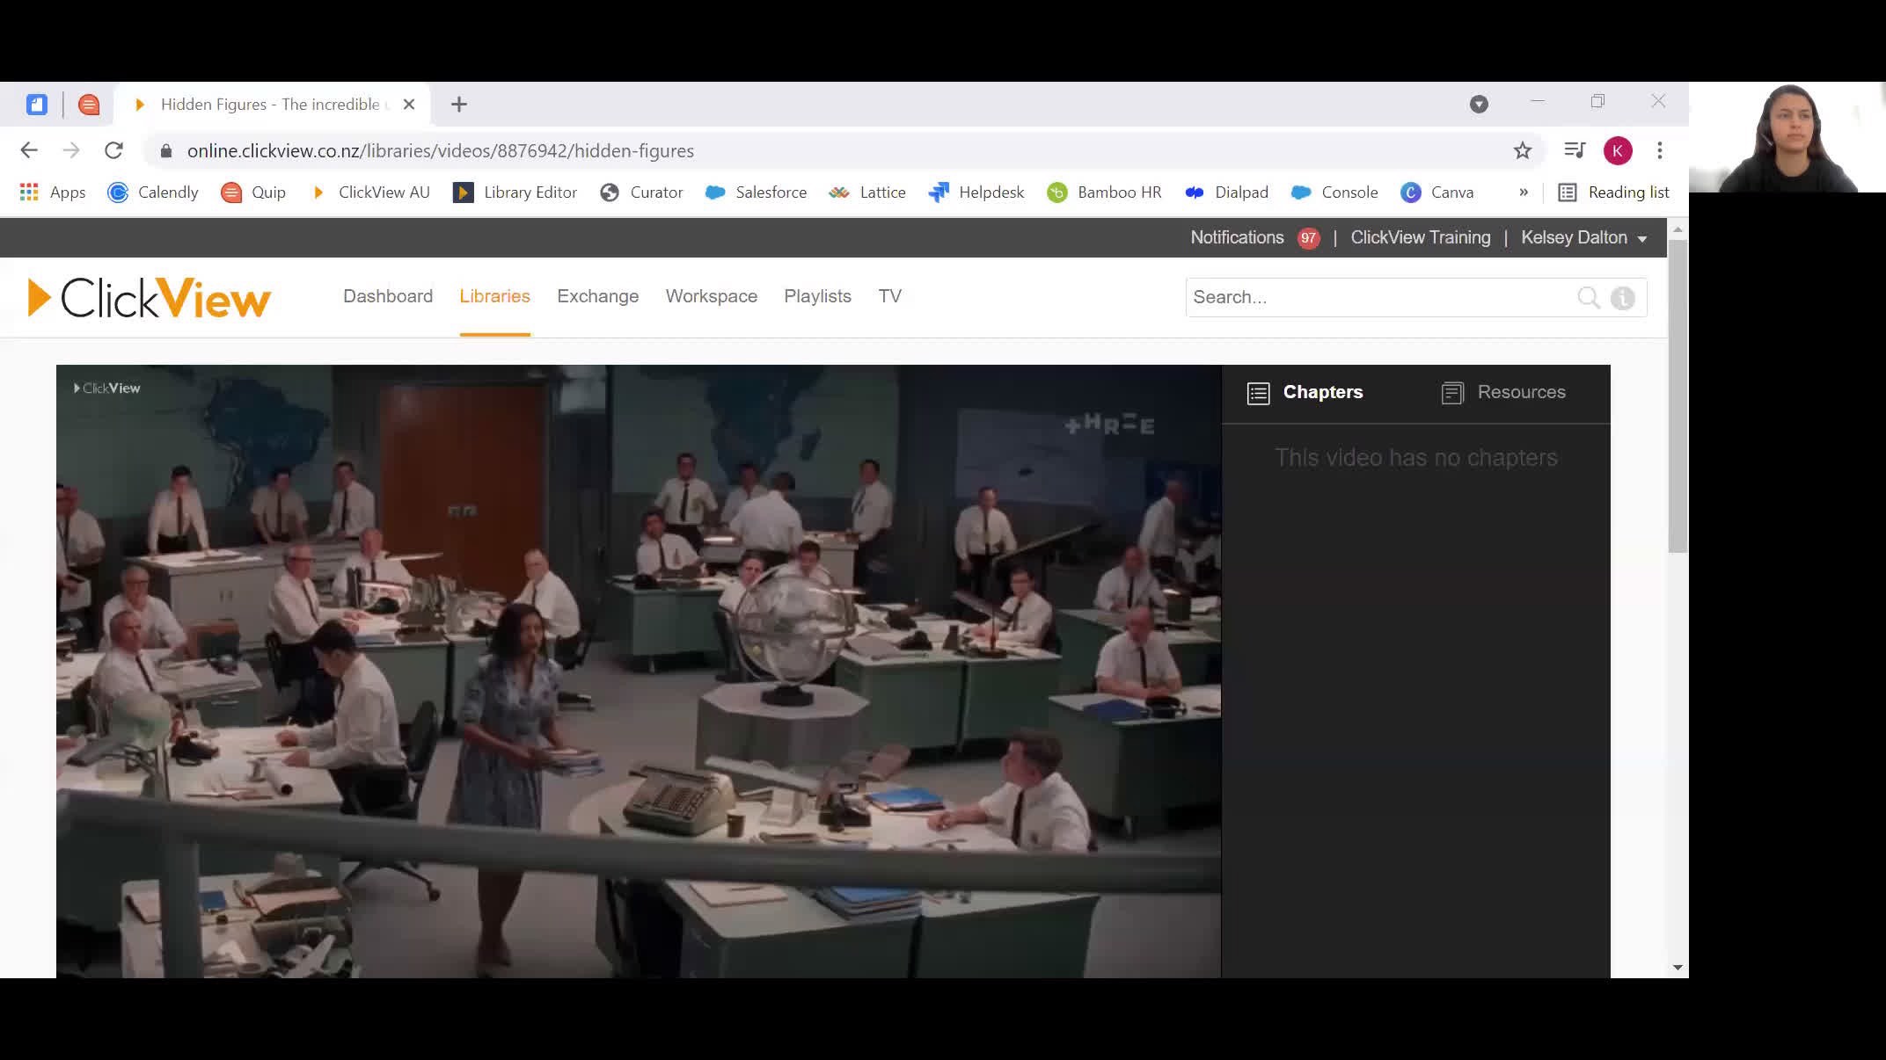1886x1060 pixels.
Task: Open Console bookmark
Action: click(x=1334, y=192)
